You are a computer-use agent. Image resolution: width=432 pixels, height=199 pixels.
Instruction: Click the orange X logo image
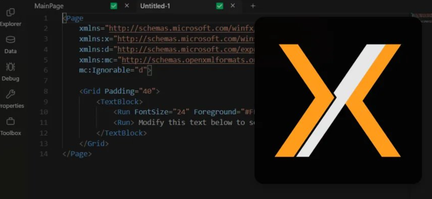point(338,100)
